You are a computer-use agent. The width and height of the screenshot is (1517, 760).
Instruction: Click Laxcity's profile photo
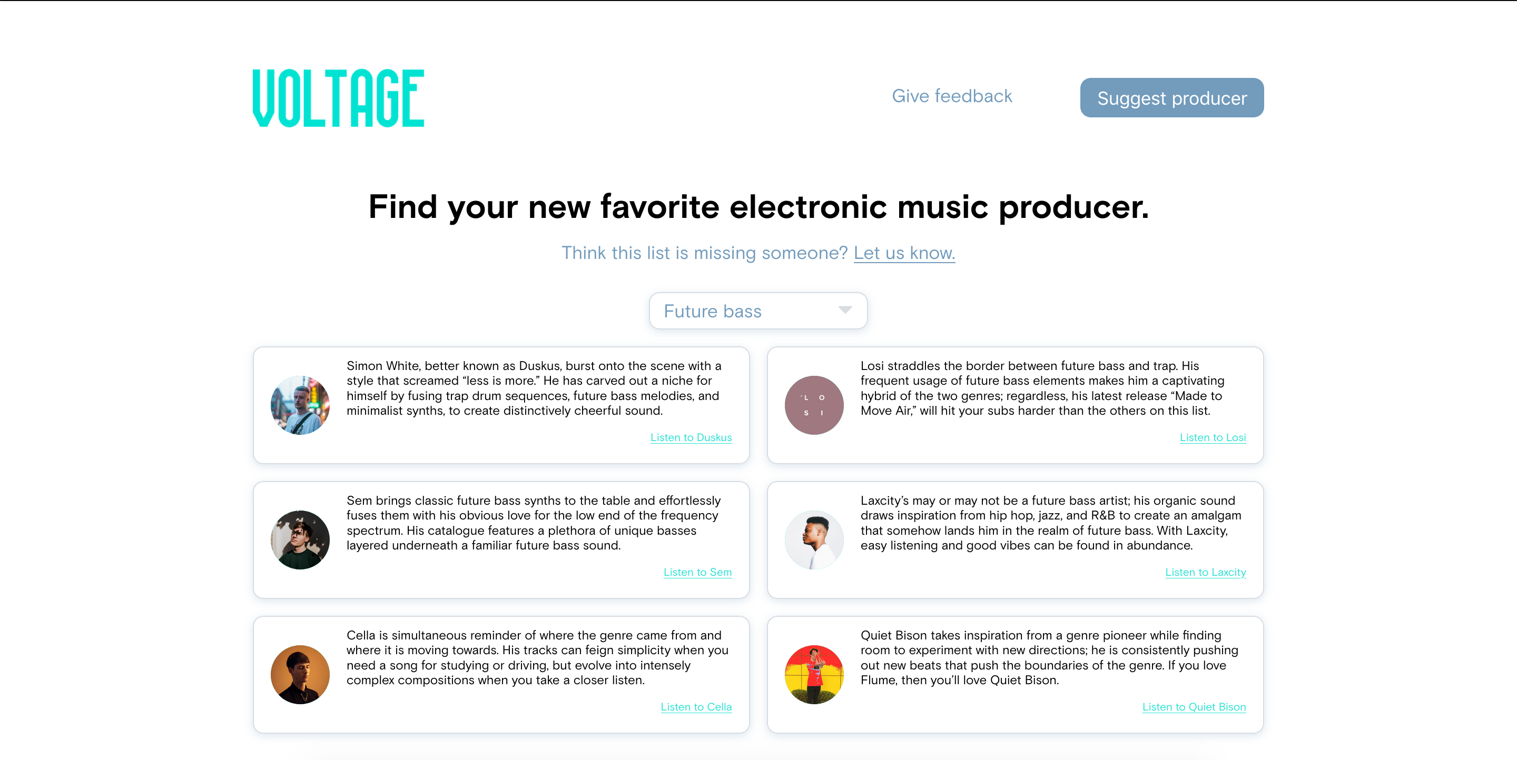[x=814, y=539]
